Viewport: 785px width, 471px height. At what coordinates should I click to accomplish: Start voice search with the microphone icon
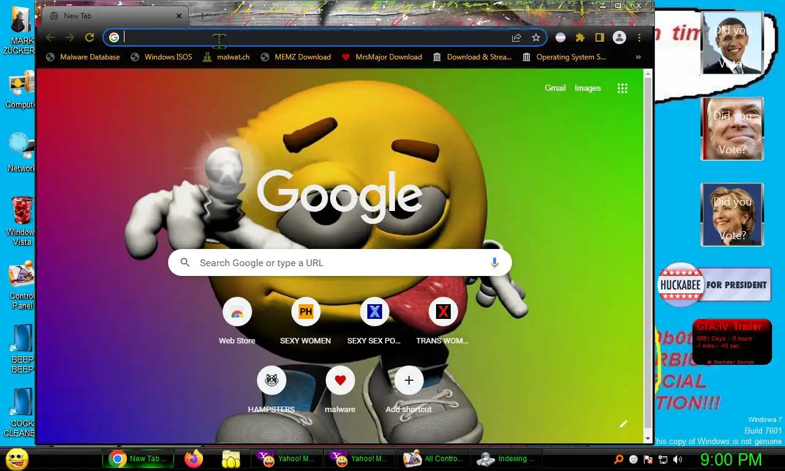(x=494, y=262)
